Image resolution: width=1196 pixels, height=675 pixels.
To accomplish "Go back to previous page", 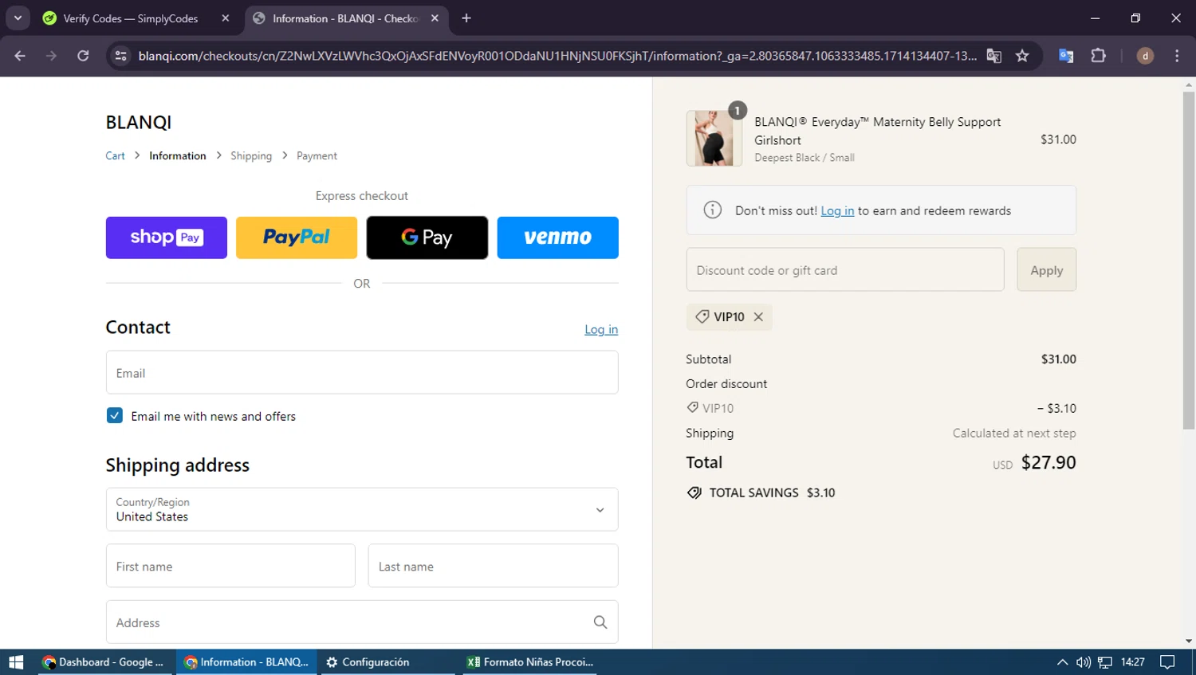I will pos(20,56).
